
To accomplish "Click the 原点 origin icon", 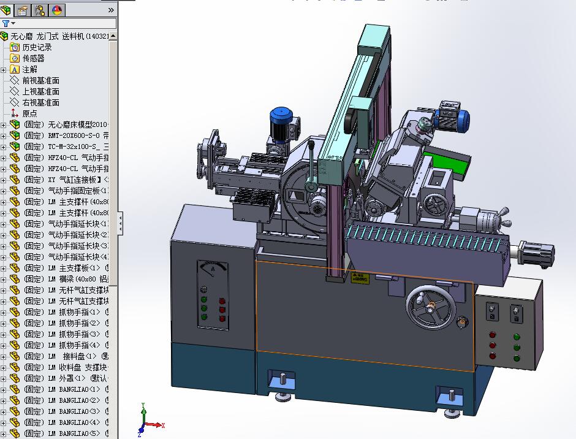I will pyautogui.click(x=15, y=113).
